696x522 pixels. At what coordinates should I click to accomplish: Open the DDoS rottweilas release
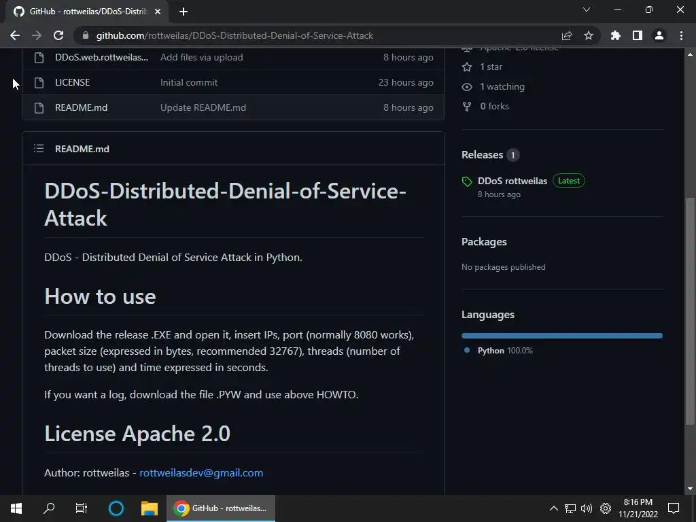[x=512, y=181]
